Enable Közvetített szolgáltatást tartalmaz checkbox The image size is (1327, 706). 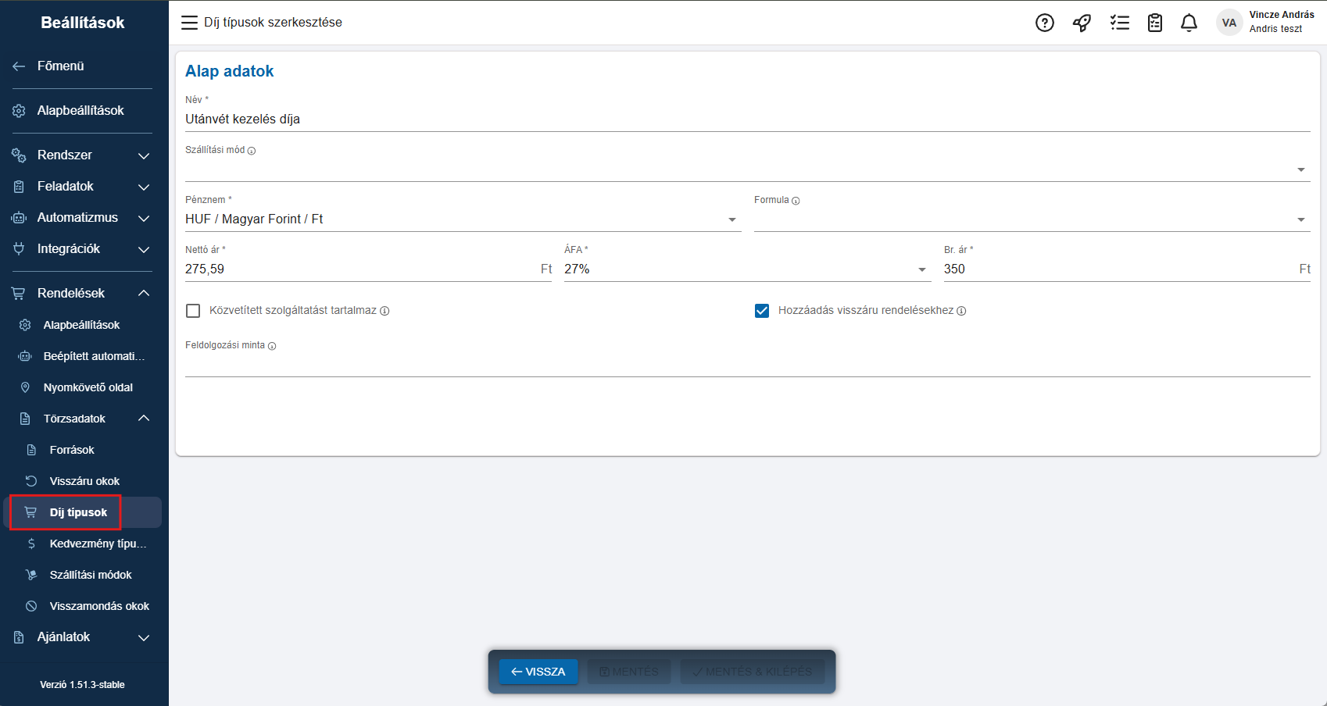coord(193,311)
